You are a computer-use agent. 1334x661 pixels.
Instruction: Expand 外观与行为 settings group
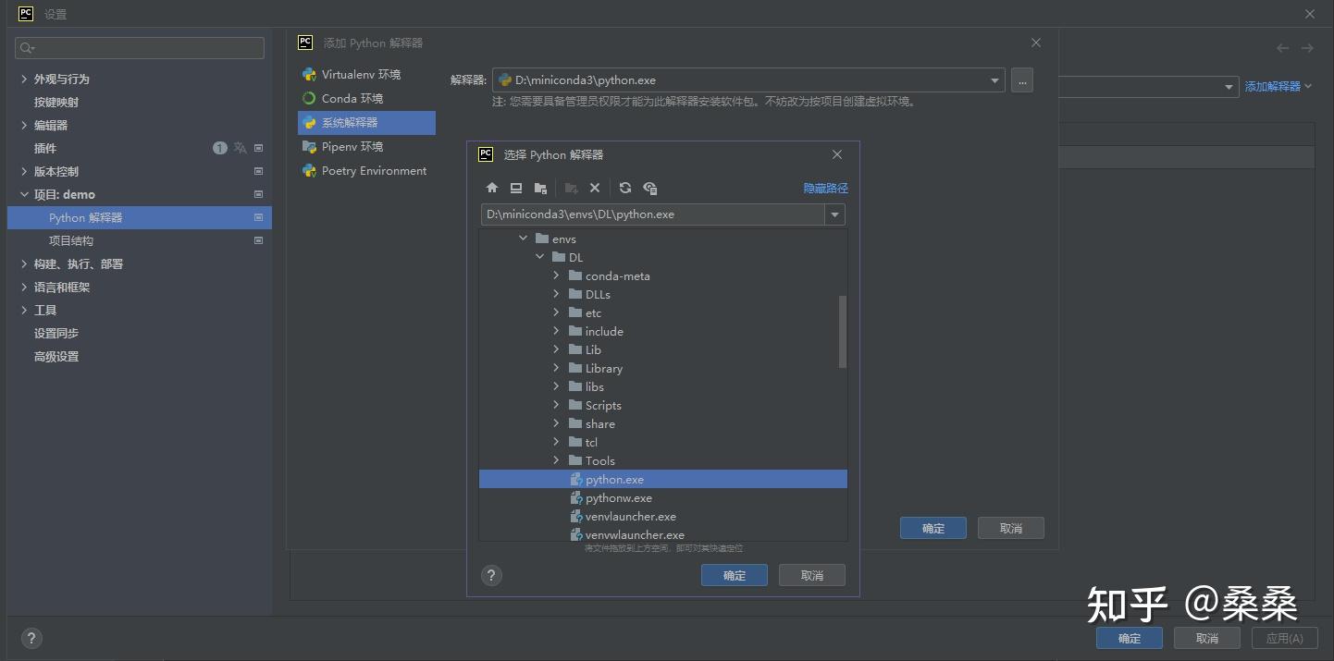(24, 79)
